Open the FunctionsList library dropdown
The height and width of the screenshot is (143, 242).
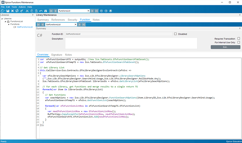(88, 11)
